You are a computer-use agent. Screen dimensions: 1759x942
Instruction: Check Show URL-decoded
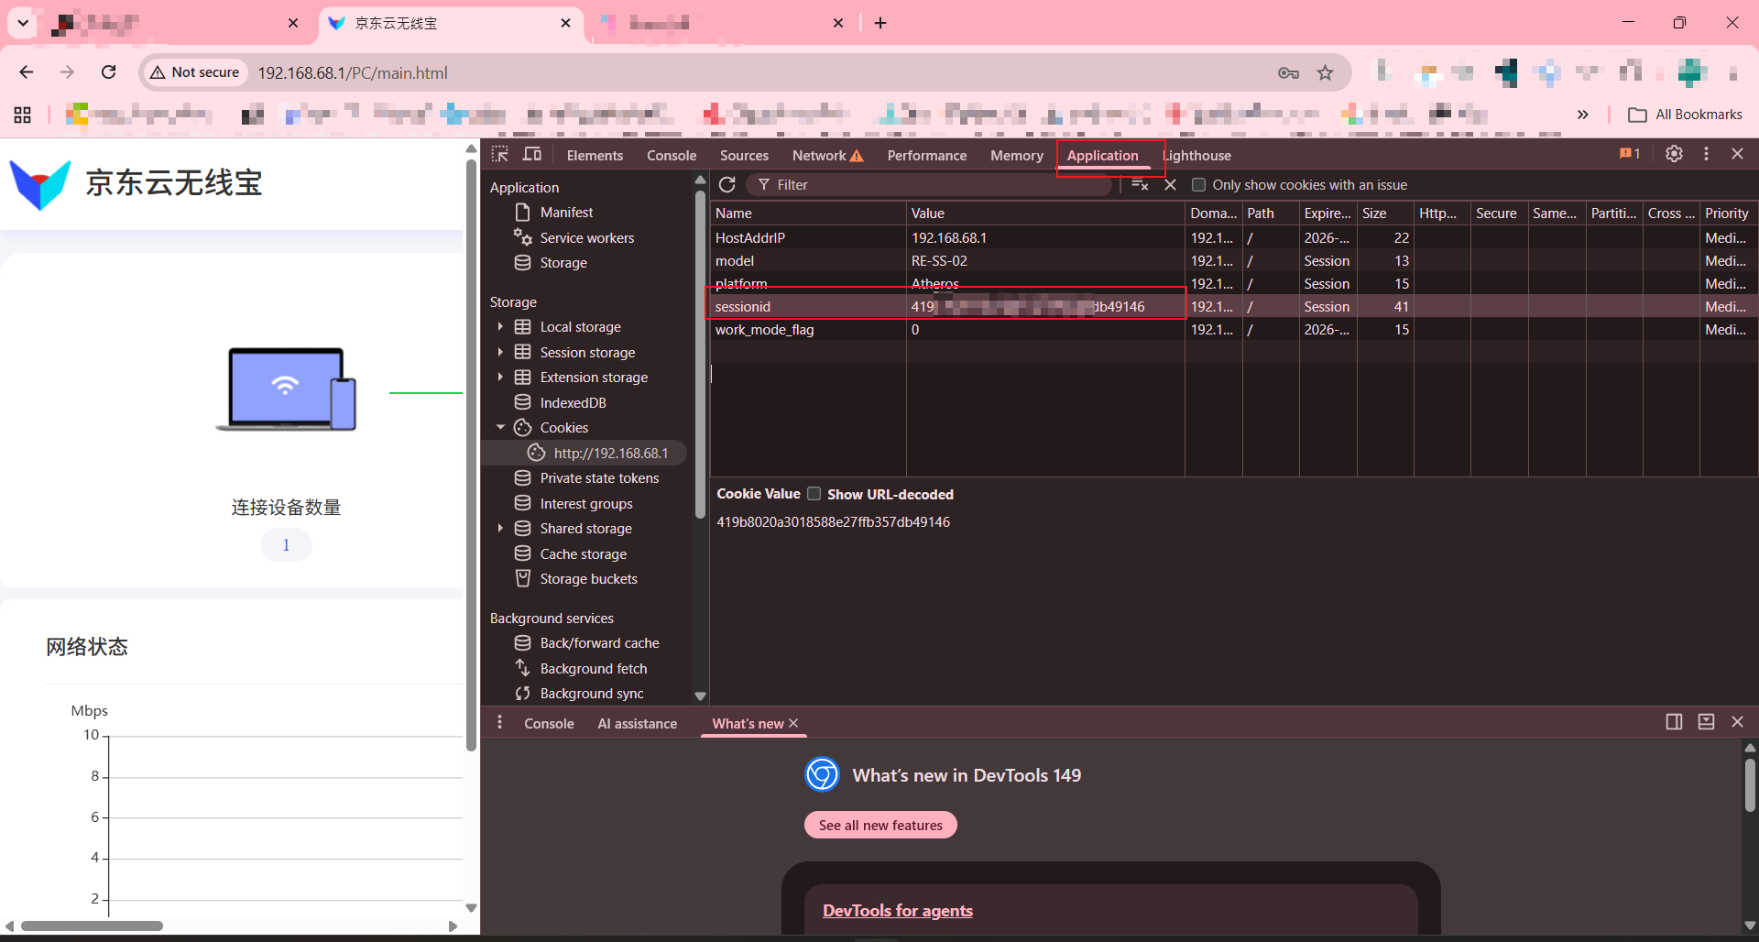(814, 493)
